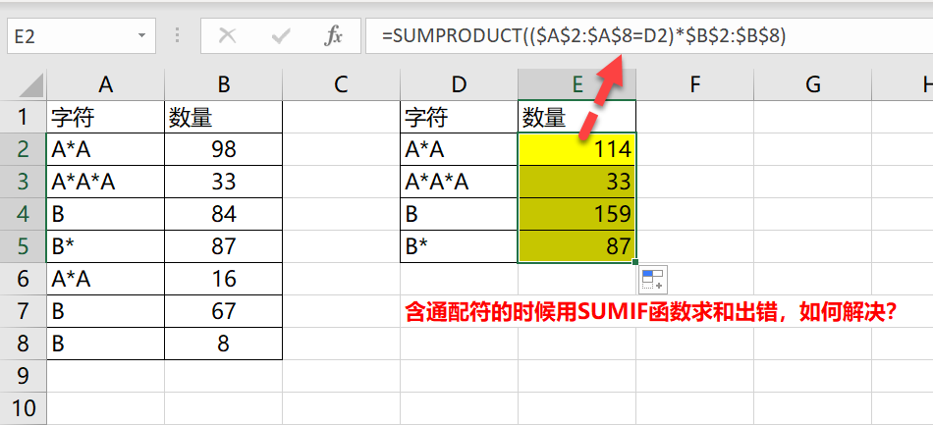Select row 3 header
The height and width of the screenshot is (425, 933).
[24, 182]
